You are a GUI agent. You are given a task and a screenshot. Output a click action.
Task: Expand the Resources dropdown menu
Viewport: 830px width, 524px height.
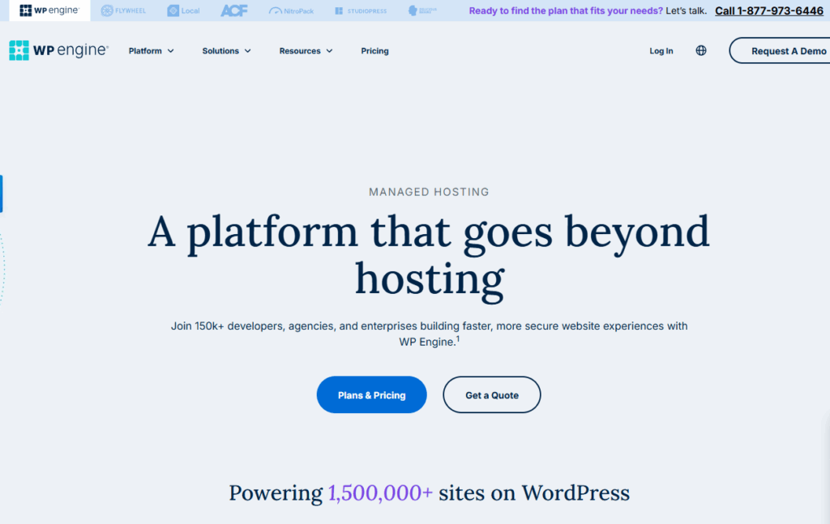(306, 51)
